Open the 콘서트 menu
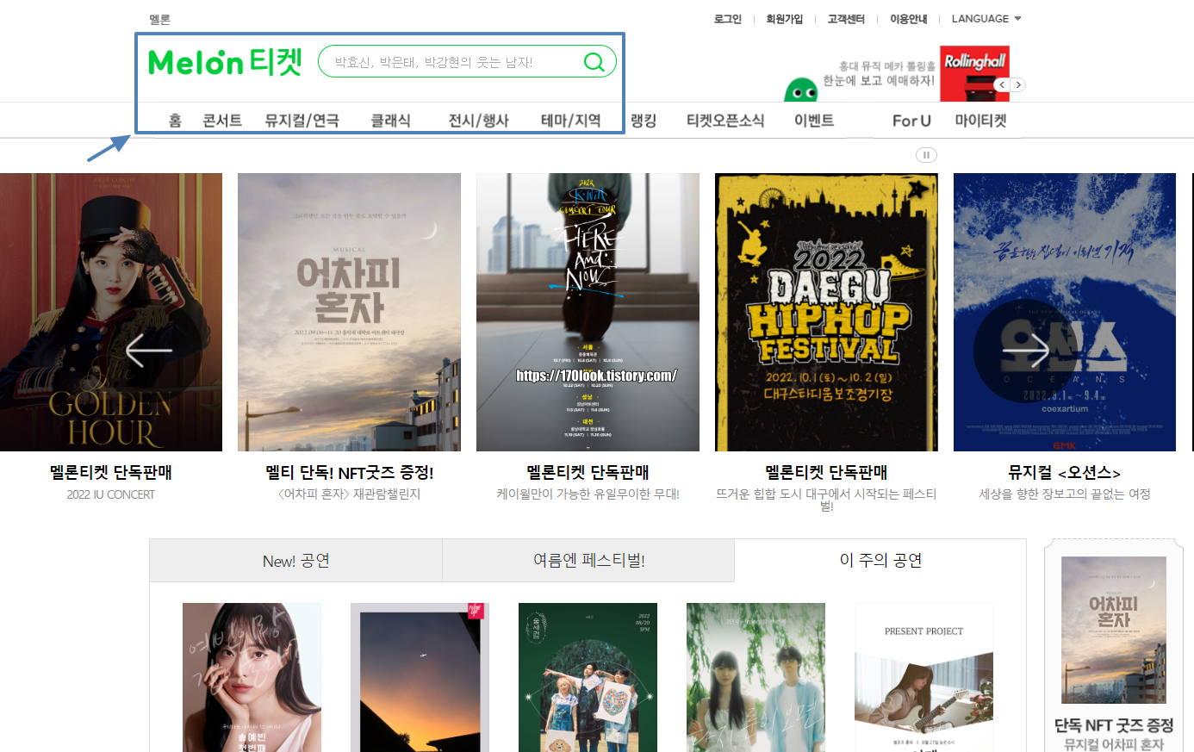The height and width of the screenshot is (752, 1194). click(x=222, y=121)
